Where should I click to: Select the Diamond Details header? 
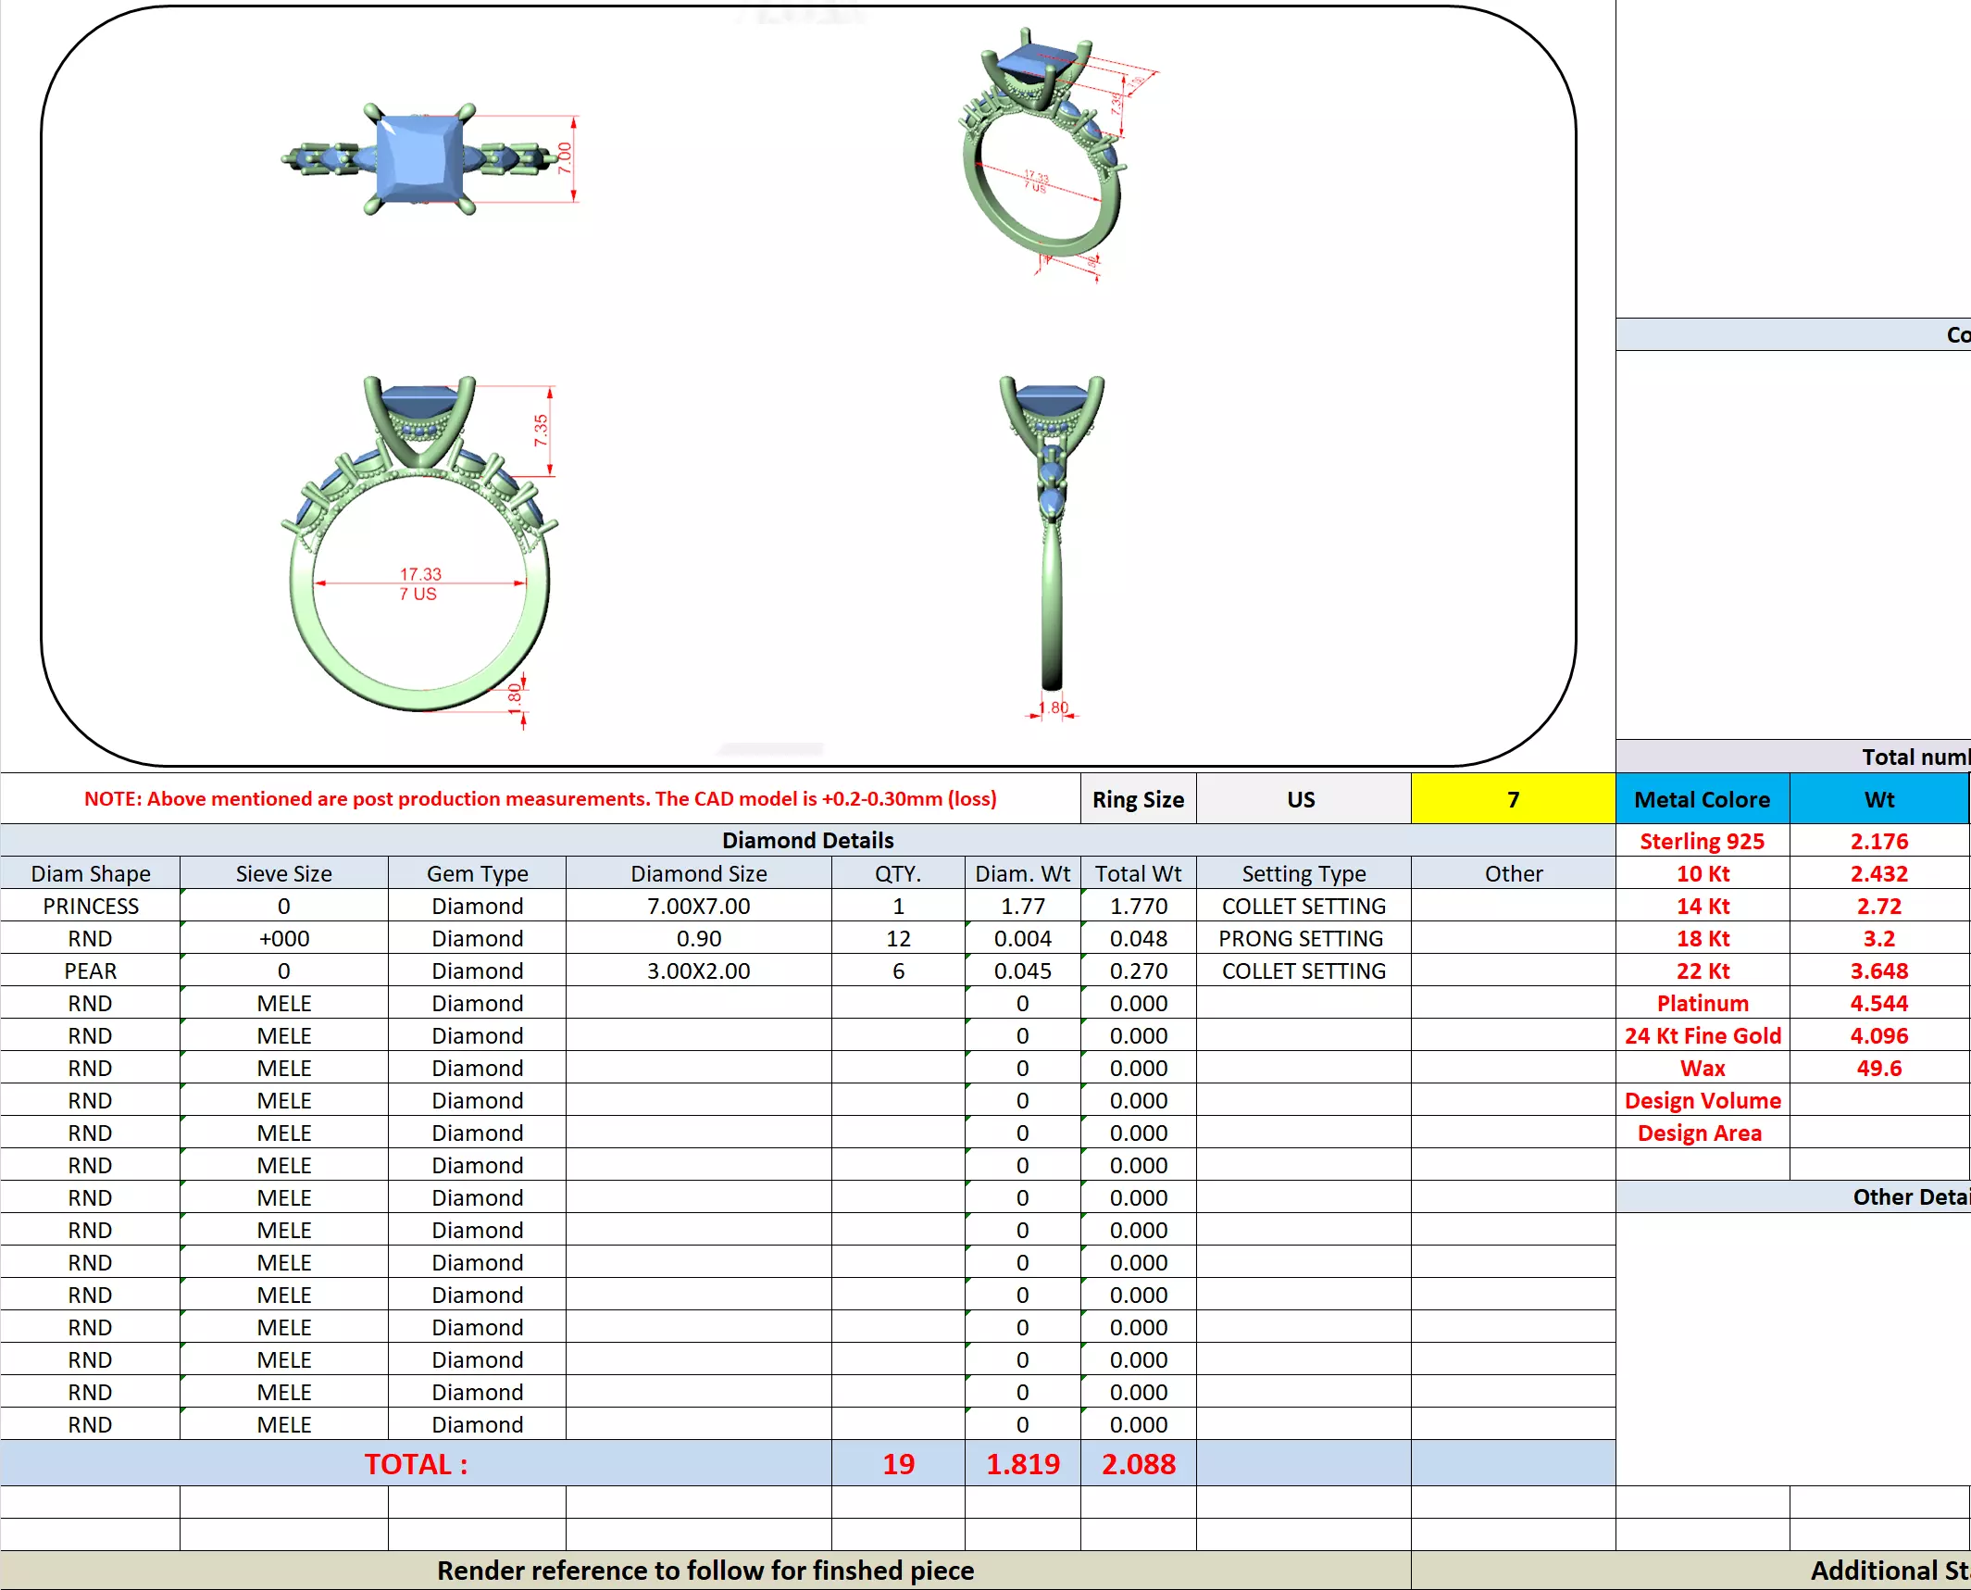807,840
